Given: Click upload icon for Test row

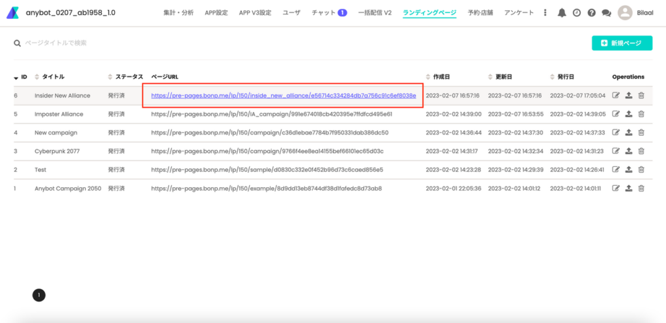Looking at the screenshot, I should point(628,170).
